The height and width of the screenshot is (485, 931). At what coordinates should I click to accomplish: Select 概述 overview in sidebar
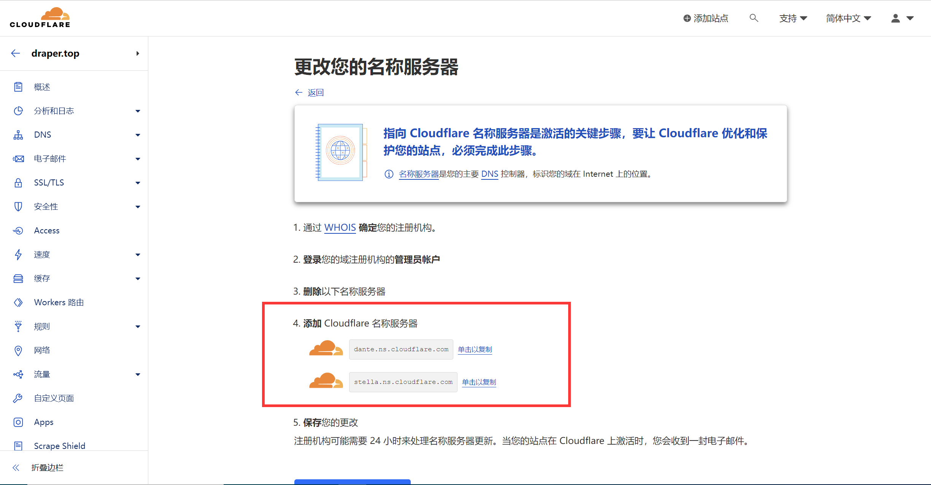(x=42, y=87)
